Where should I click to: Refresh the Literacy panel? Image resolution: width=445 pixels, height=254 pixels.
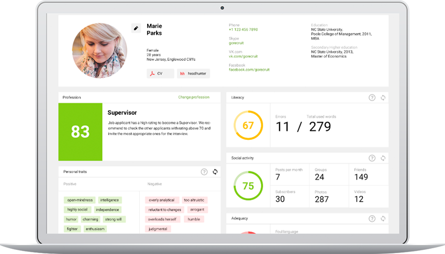coord(383,97)
